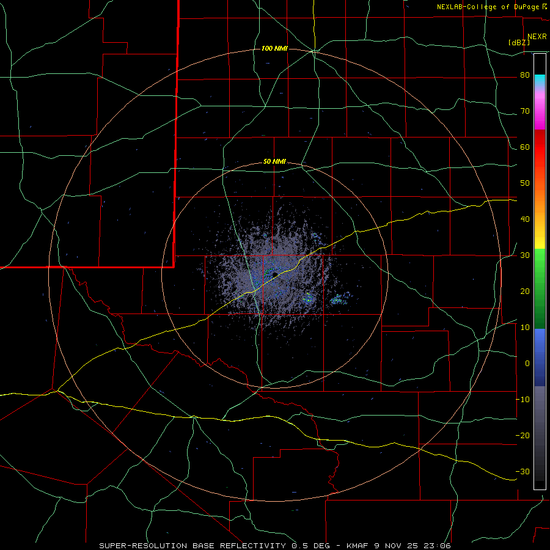Screen dimensions: 550x550
Task: Click the NEXR label above the legend
Action: point(537,37)
